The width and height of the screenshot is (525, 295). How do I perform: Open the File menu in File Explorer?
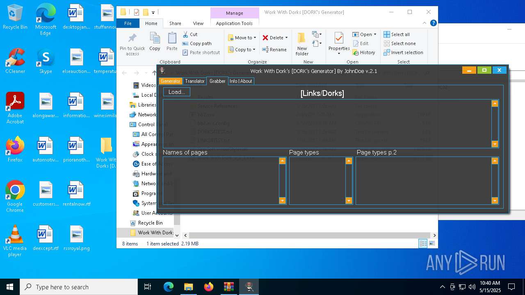coord(128,23)
